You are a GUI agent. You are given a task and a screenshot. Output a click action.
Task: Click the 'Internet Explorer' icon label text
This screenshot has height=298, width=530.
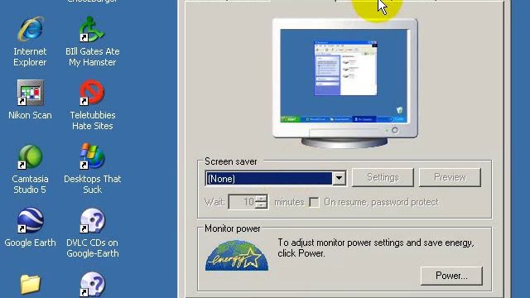30,57
